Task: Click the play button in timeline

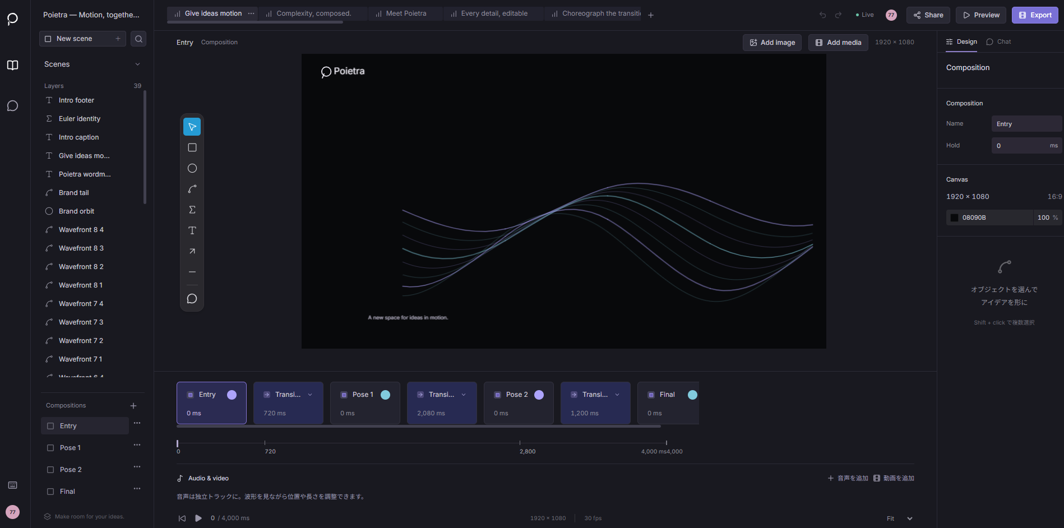Action: click(x=198, y=518)
